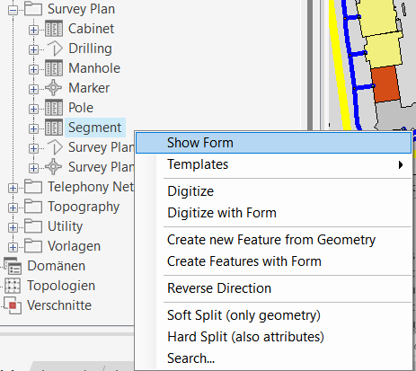Screen dimensions: 416x371
Task: Open the Templates submenu arrow
Action: click(x=401, y=164)
